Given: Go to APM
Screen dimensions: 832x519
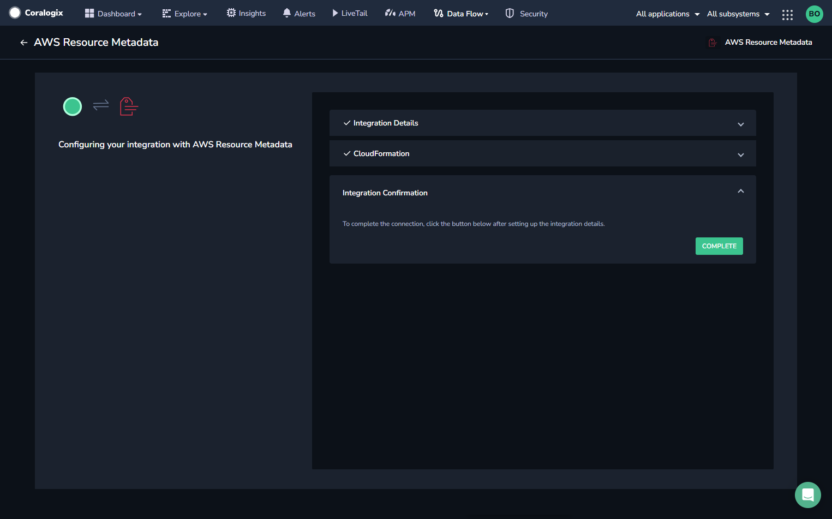Looking at the screenshot, I should tap(400, 14).
